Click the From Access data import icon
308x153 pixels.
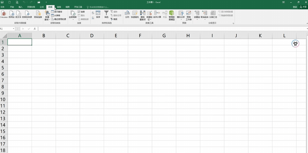(x=4, y=14)
